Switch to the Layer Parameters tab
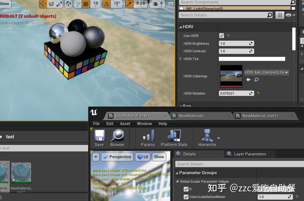304x201 pixels. pyautogui.click(x=250, y=154)
